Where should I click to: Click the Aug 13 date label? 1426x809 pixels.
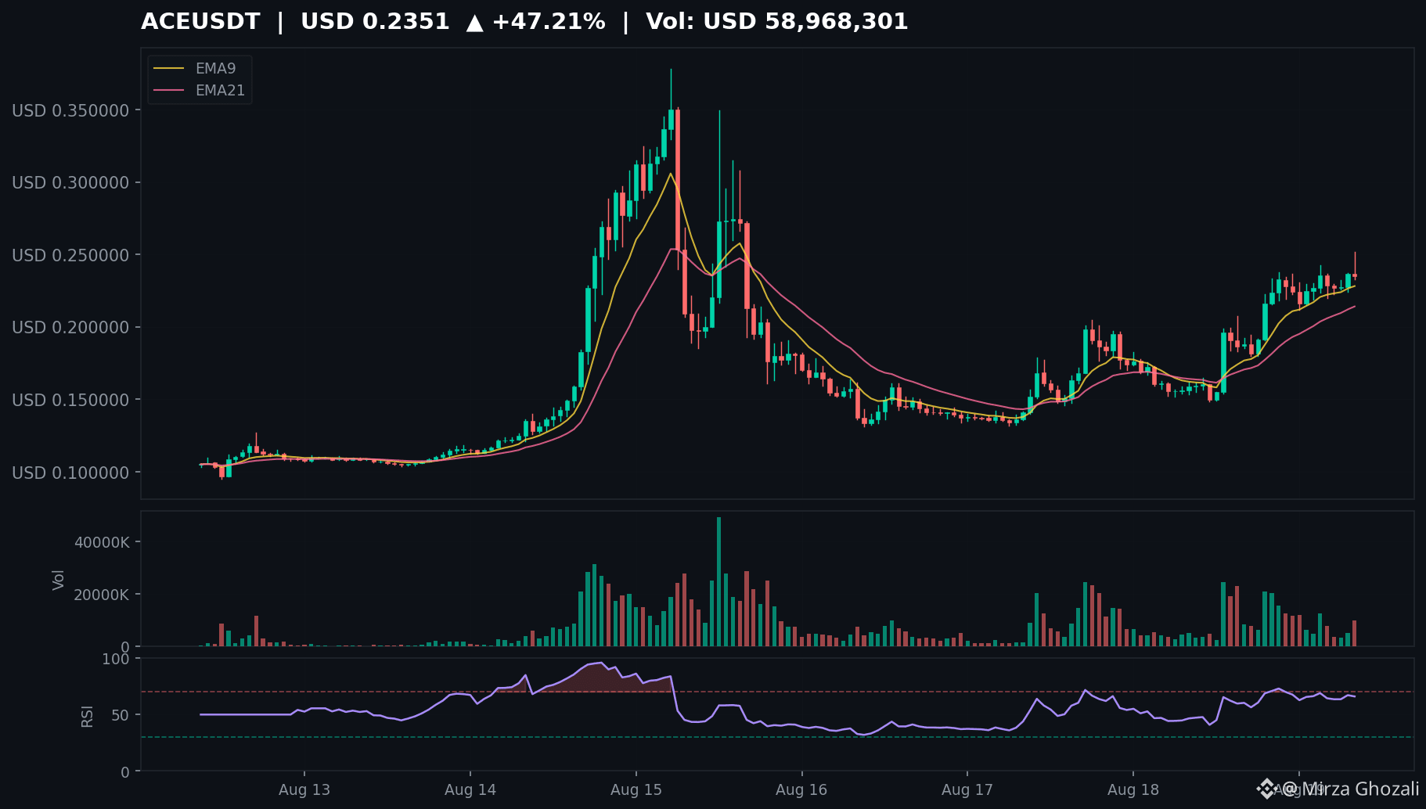304,789
